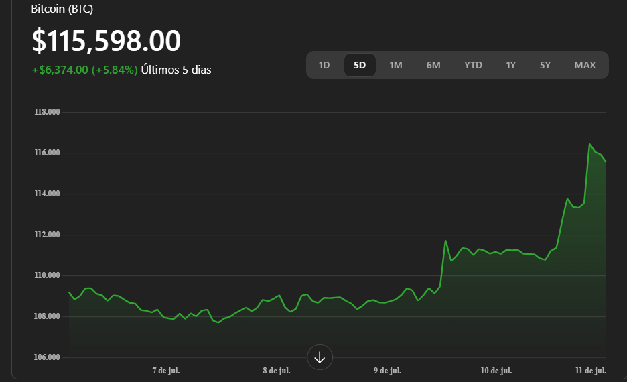The height and width of the screenshot is (382, 627).
Task: Click the 10 de jul. axis label
Action: (x=496, y=371)
